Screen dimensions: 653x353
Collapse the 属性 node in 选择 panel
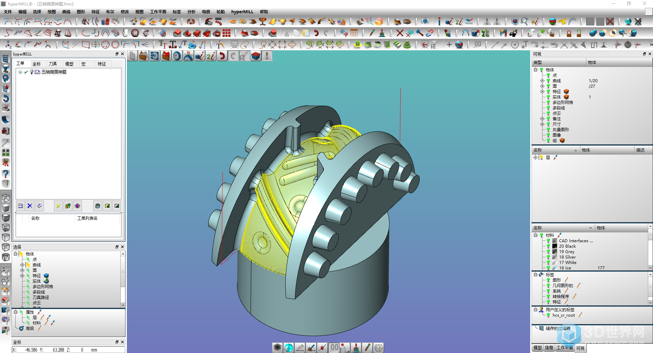[x=15, y=312]
